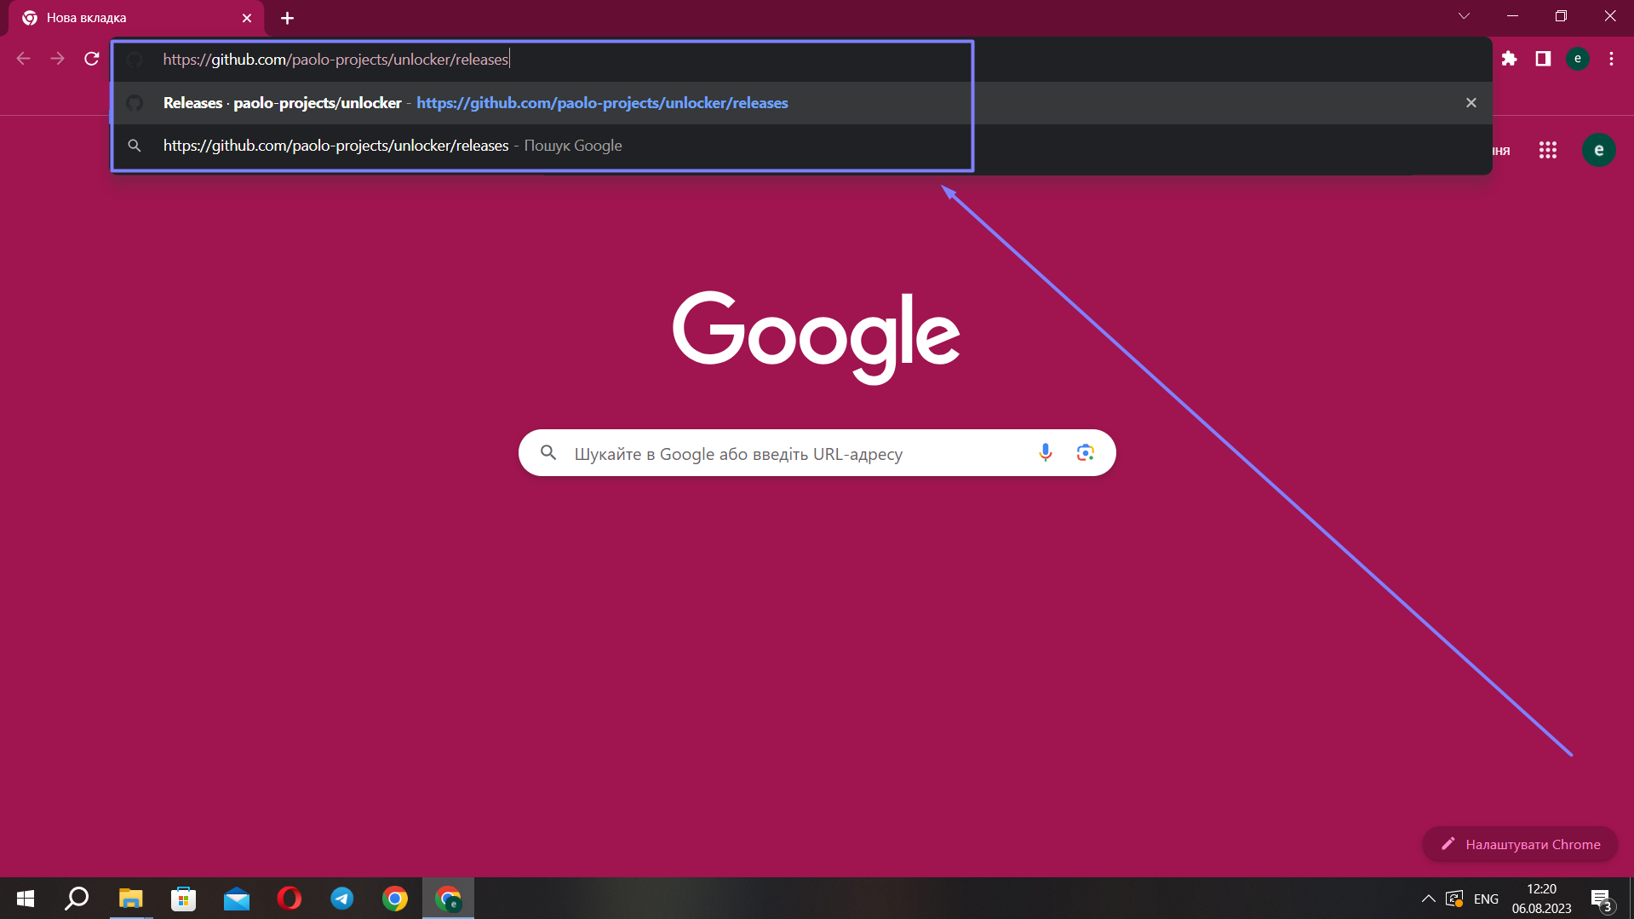Click active Chrome profile window in taskbar

[x=448, y=899]
